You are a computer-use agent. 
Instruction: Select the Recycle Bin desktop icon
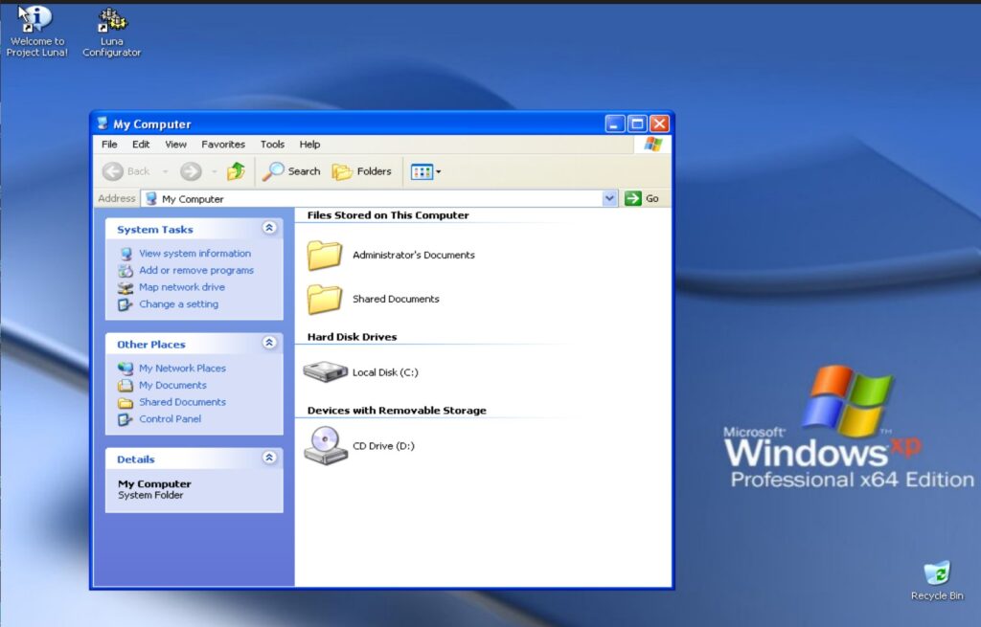[x=936, y=573]
